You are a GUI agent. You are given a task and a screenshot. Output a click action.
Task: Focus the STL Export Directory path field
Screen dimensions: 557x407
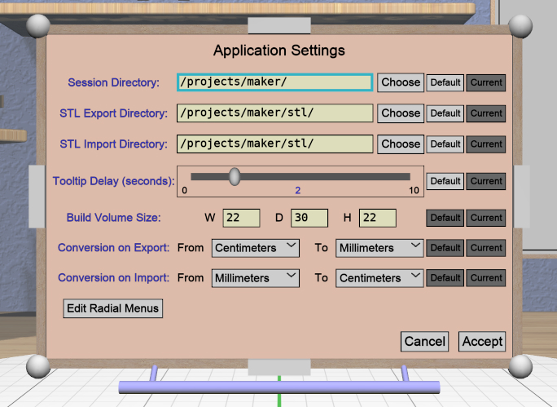coord(274,113)
